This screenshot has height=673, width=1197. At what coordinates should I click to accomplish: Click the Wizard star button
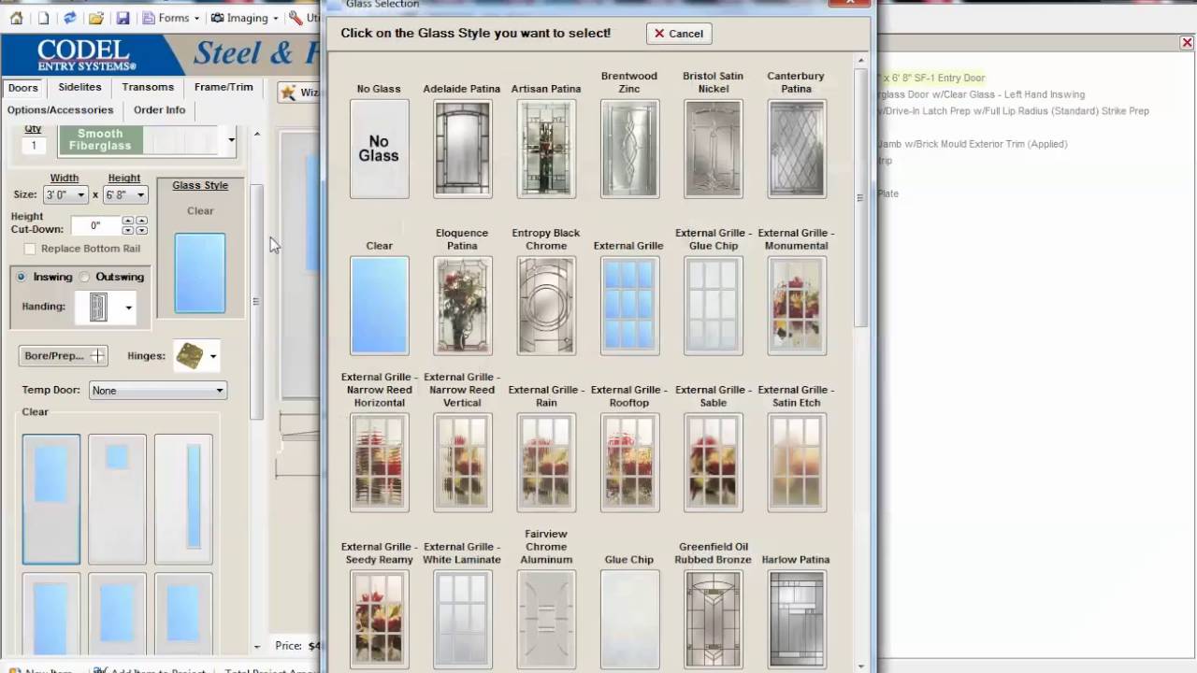(300, 92)
